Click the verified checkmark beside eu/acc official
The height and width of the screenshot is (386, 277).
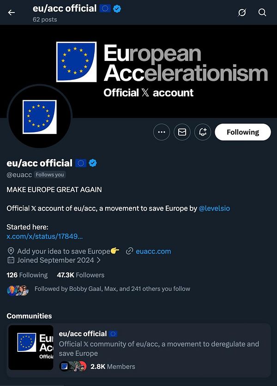92,163
